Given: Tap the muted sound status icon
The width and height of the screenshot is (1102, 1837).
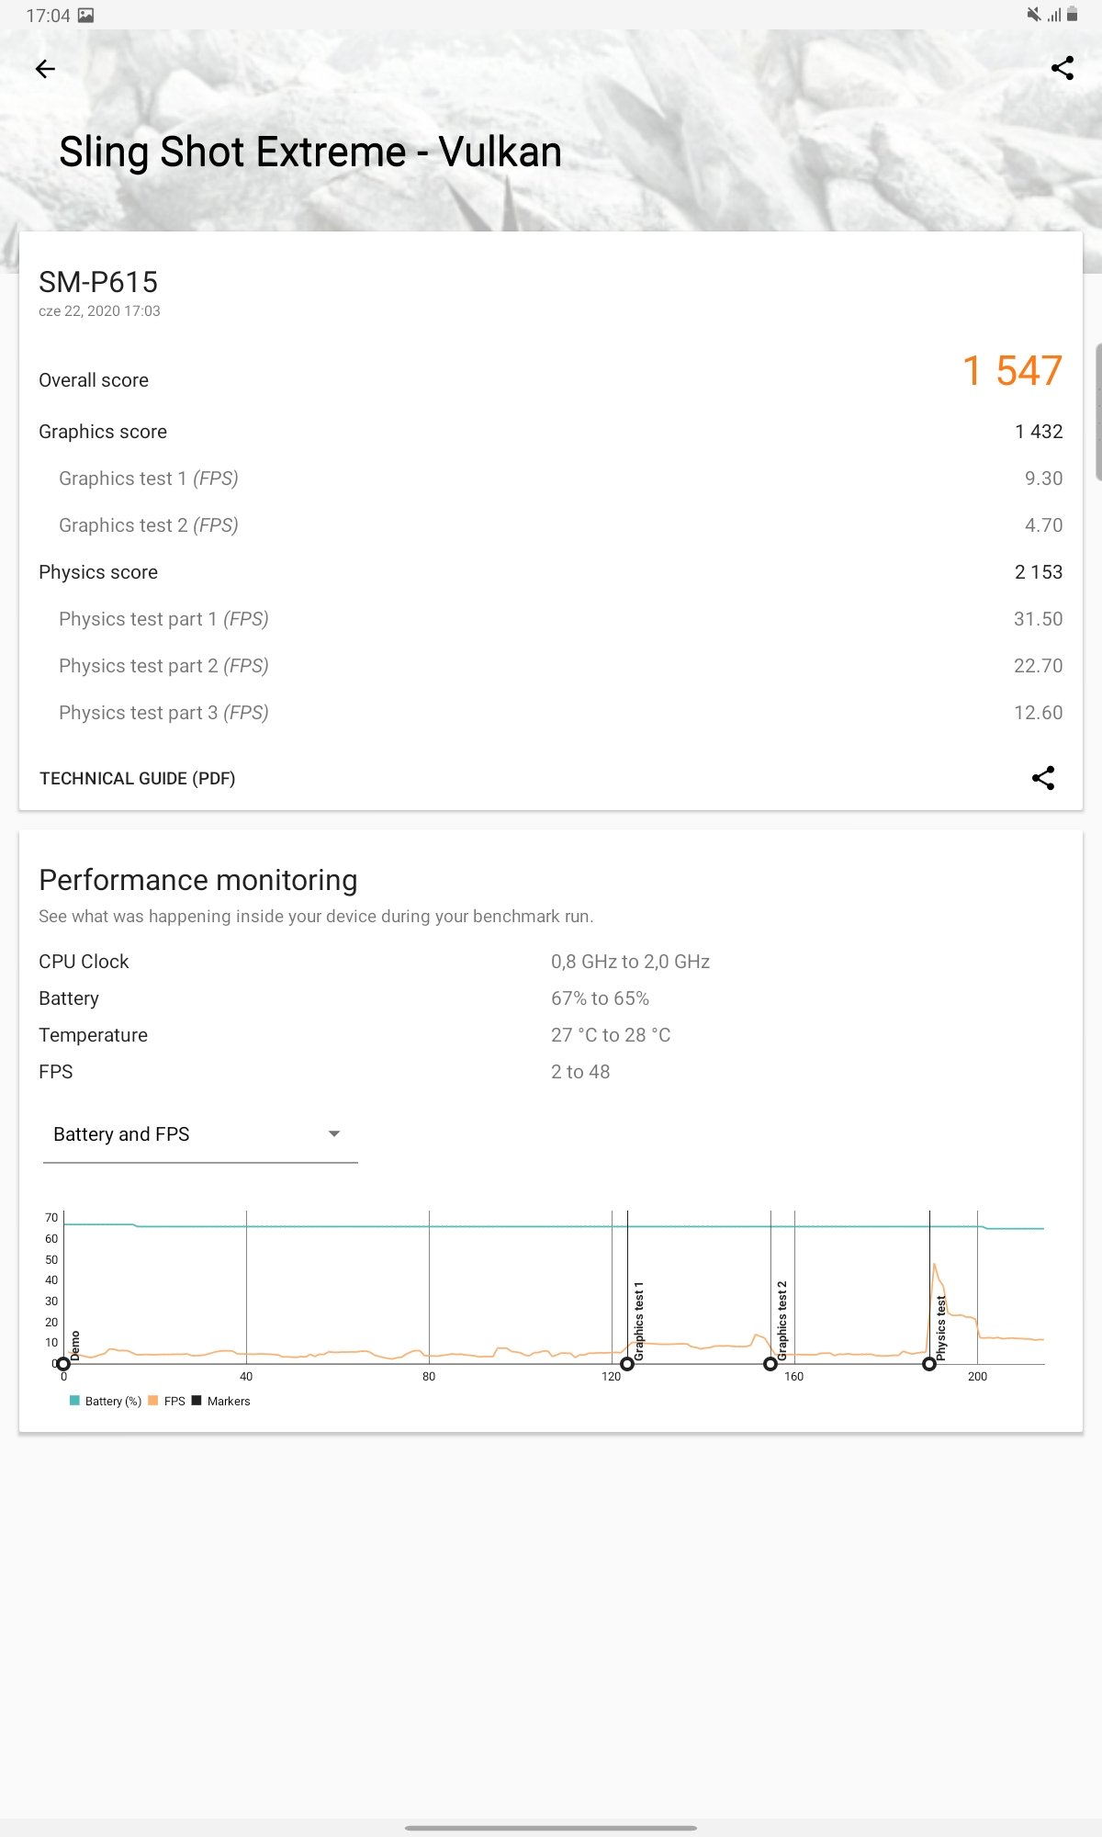Looking at the screenshot, I should click(1034, 15).
